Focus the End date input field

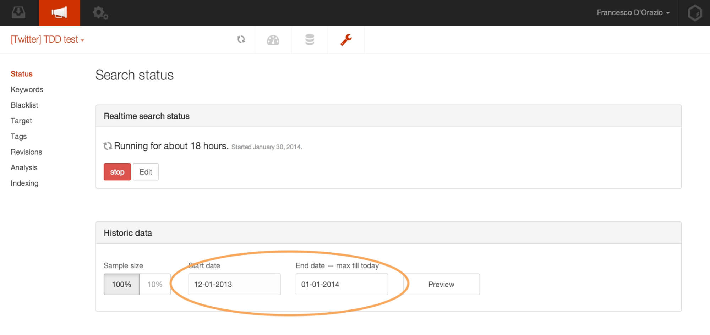[x=342, y=284]
